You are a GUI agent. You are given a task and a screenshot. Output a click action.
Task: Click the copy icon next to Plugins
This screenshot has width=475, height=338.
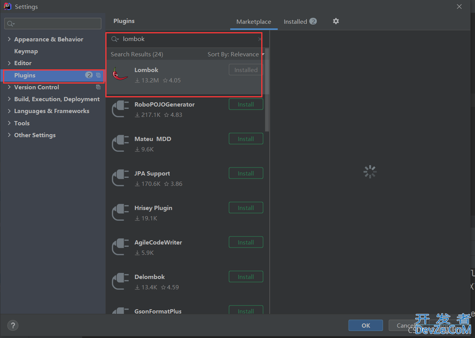[98, 75]
